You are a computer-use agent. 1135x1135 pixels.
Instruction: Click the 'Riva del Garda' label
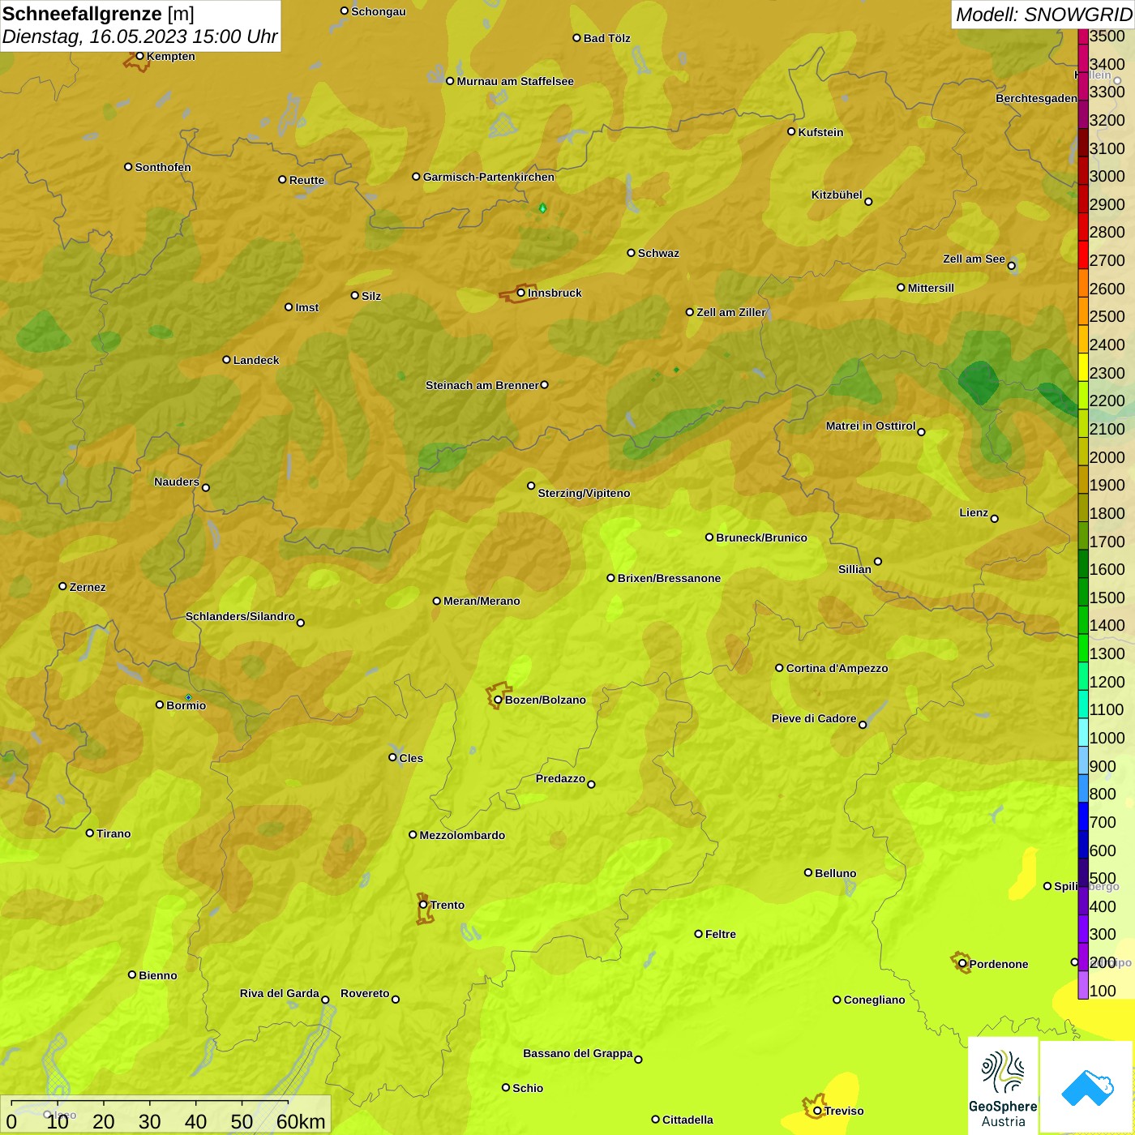pos(280,993)
